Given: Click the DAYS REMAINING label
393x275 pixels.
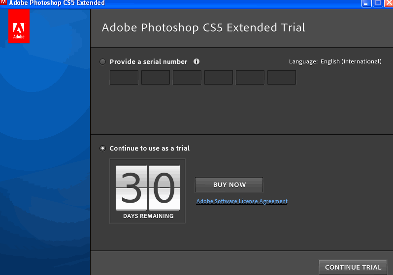Looking at the screenshot, I should click(x=148, y=216).
